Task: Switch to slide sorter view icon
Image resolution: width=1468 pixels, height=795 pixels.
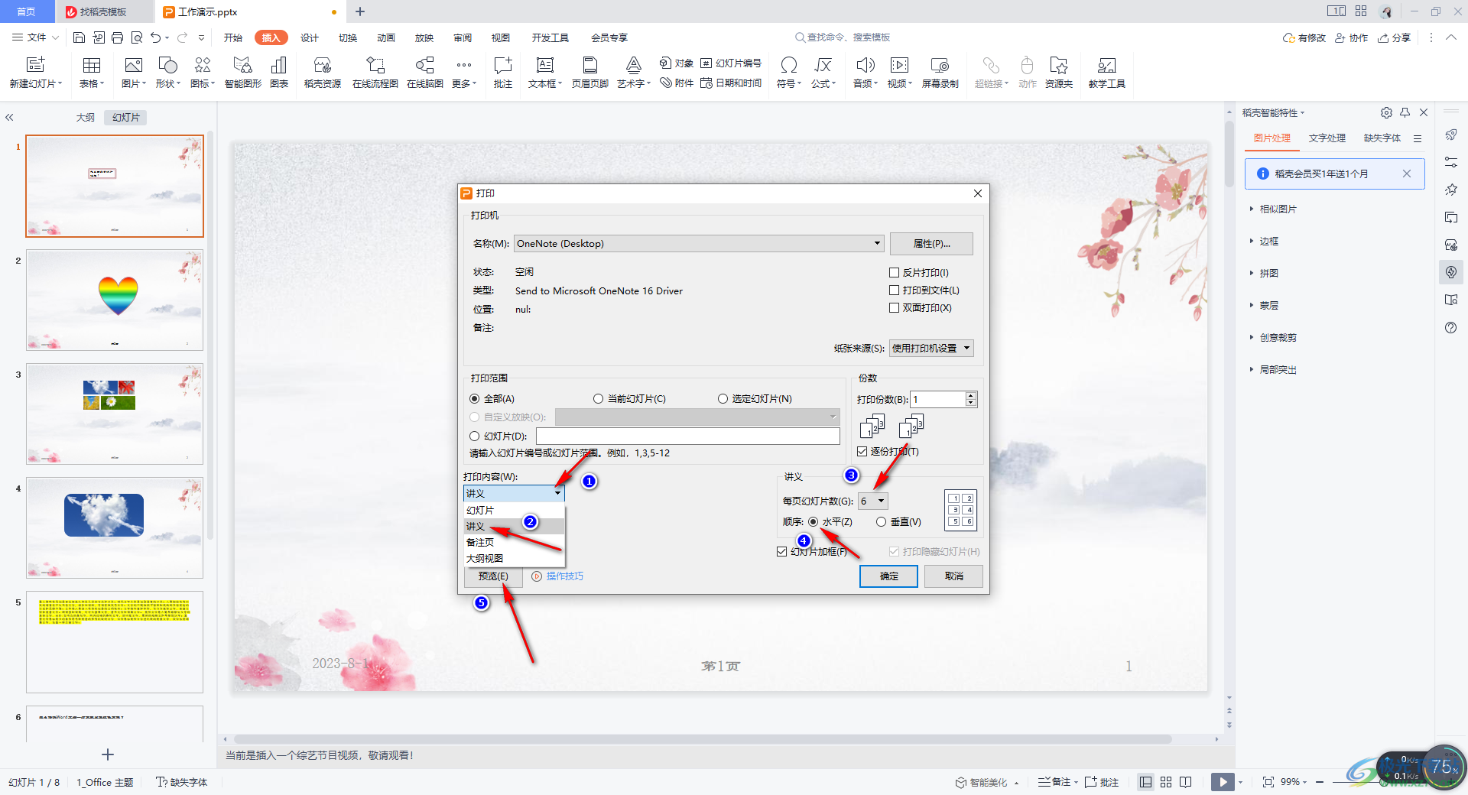Action: coord(1166,782)
